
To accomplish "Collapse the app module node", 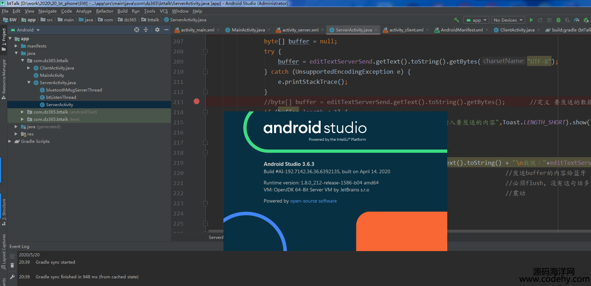I will click(x=10, y=38).
